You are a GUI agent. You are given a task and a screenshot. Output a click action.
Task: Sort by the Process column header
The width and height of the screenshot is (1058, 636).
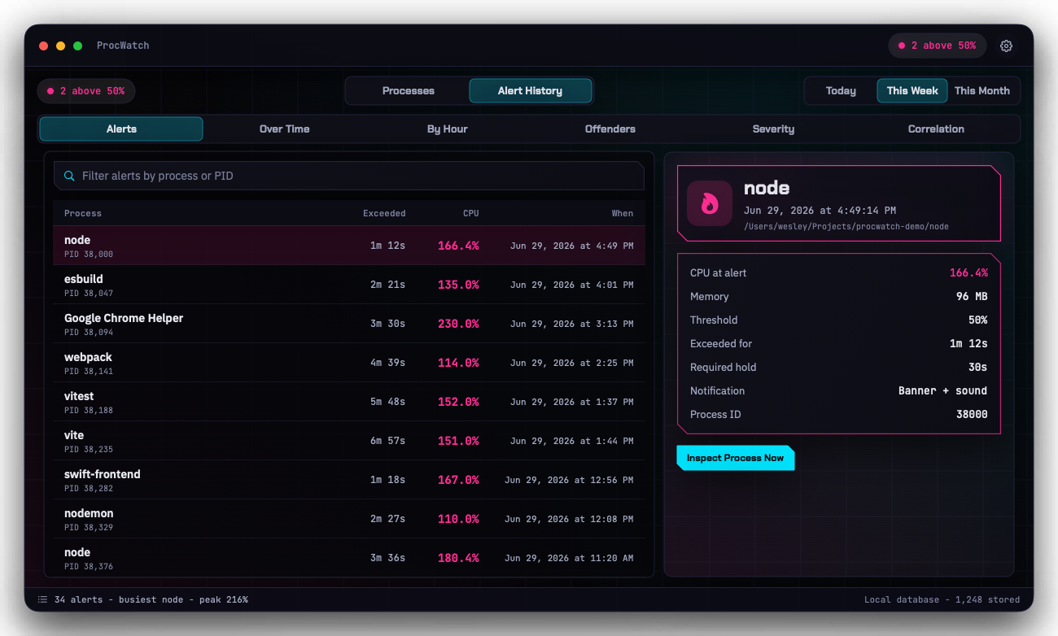pos(83,213)
